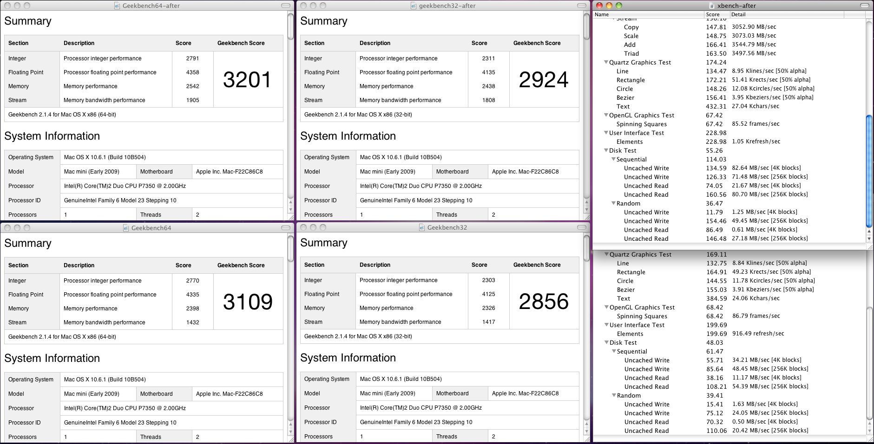Screen dimensions: 874x444
Task: Click the xbench-after vertical scrollbar thumb
Action: pyautogui.click(x=869, y=170)
